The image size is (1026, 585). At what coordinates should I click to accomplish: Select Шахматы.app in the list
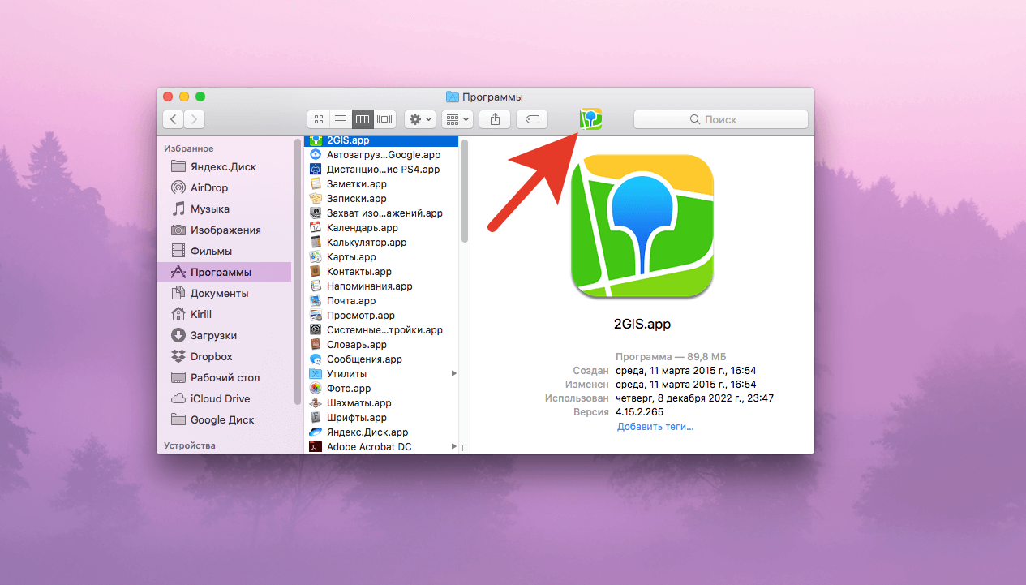[x=381, y=402]
